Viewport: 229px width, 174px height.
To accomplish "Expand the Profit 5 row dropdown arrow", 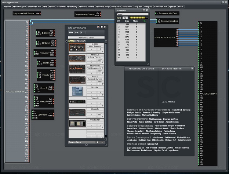I will [102, 84].
